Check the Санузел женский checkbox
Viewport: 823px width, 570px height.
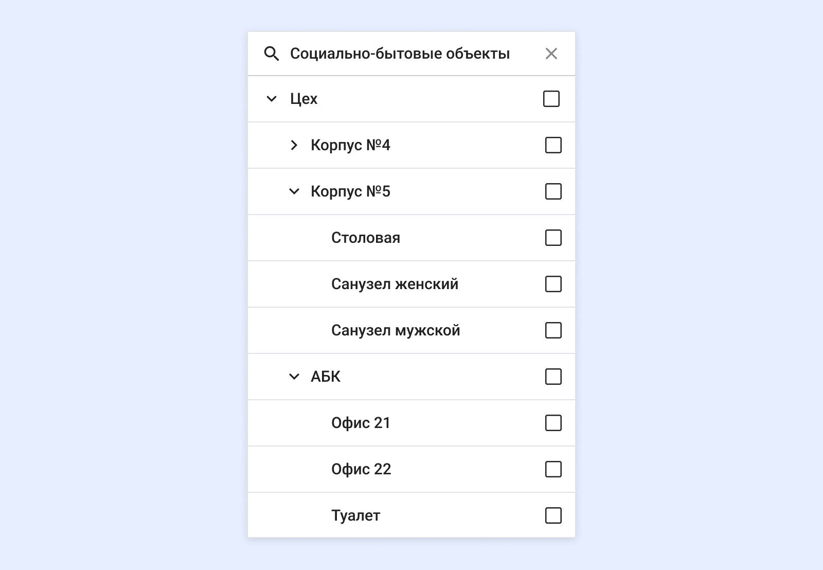click(x=553, y=284)
